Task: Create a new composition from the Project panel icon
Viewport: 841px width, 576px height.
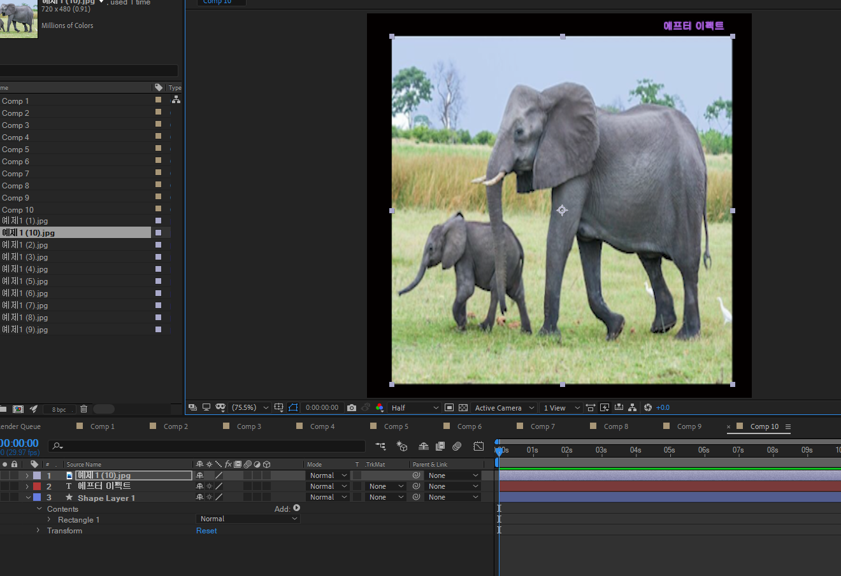Action: 18,409
